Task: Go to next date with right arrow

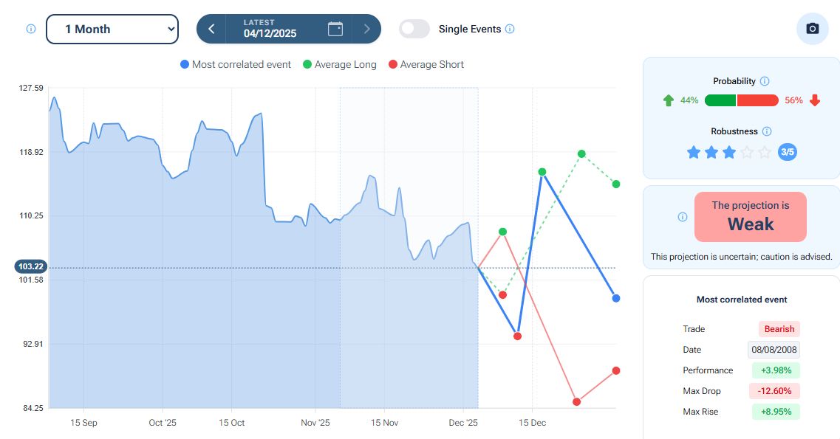Action: (366, 29)
